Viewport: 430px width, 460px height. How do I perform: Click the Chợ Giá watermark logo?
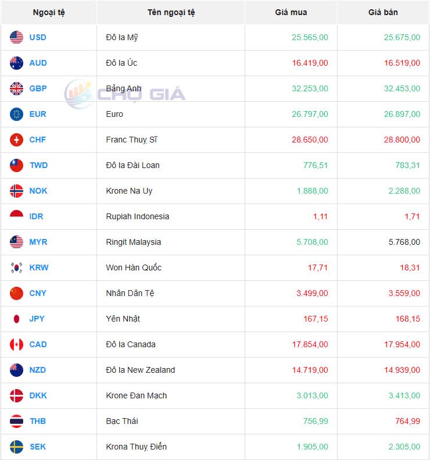coord(125,93)
